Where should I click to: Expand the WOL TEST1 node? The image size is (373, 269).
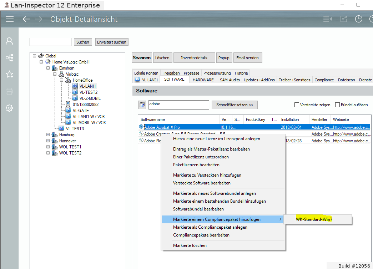click(48, 147)
